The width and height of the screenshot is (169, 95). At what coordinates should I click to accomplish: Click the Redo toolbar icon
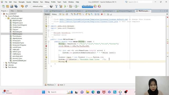26,6
